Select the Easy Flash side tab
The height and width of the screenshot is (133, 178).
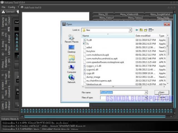pyautogui.click(x=6, y=79)
